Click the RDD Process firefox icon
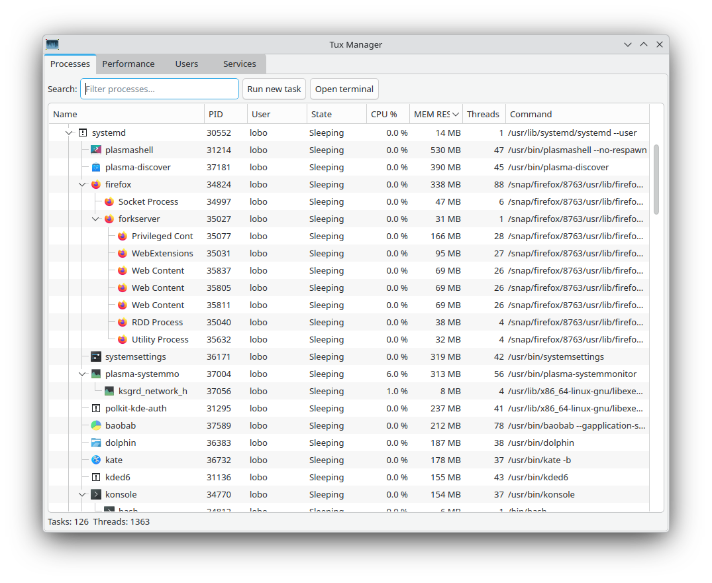 pyautogui.click(x=122, y=323)
